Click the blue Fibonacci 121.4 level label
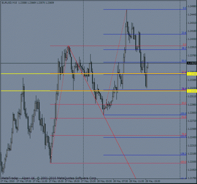This screenshot has width=197, height=184. [183, 136]
